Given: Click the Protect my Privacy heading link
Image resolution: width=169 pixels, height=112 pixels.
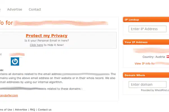Looking at the screenshot, I should [x=46, y=36].
